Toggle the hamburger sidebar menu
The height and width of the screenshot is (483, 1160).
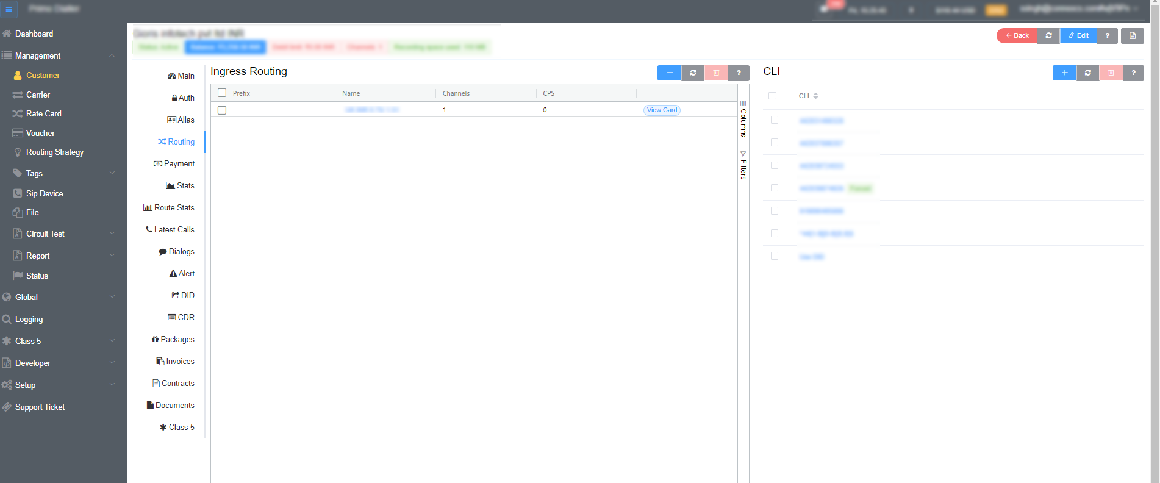click(9, 9)
